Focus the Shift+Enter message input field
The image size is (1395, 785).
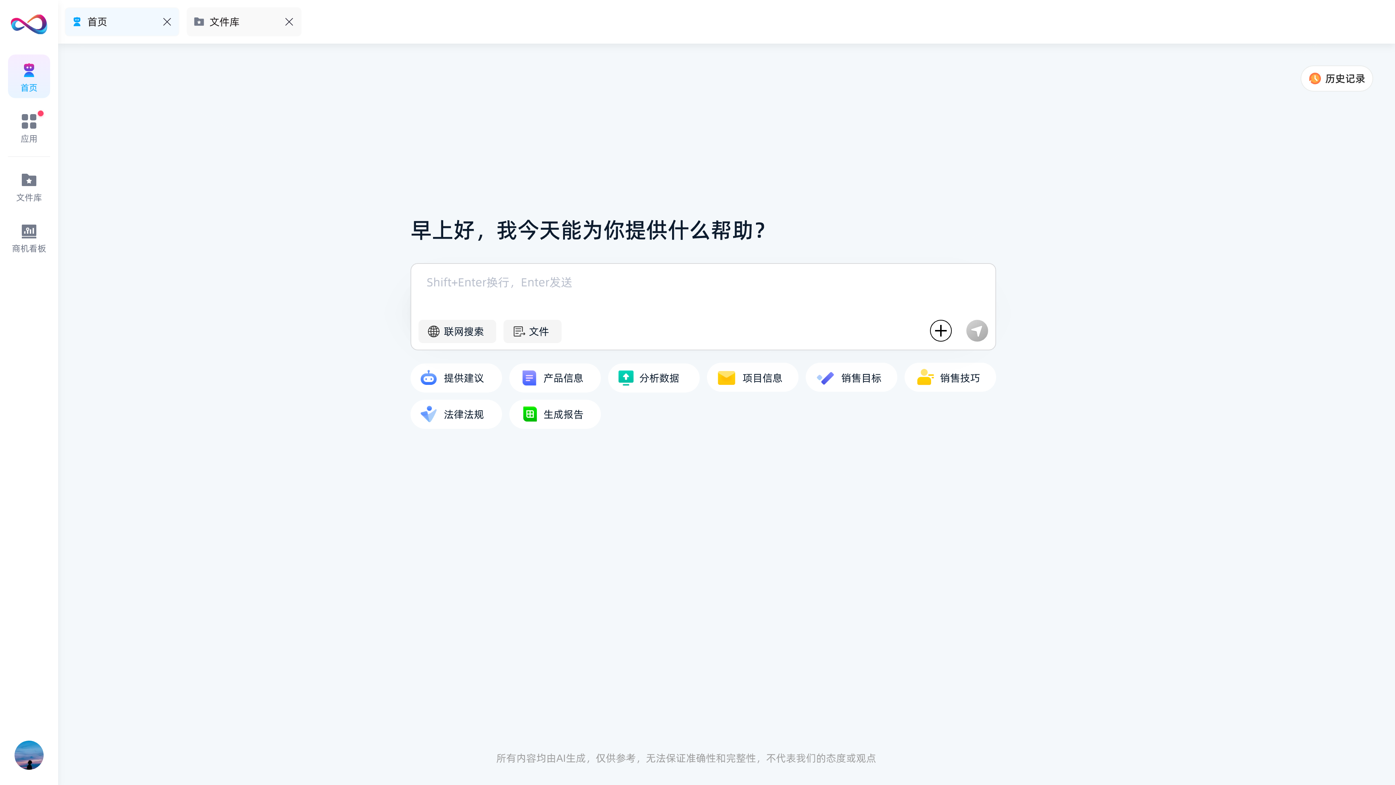[x=702, y=290]
